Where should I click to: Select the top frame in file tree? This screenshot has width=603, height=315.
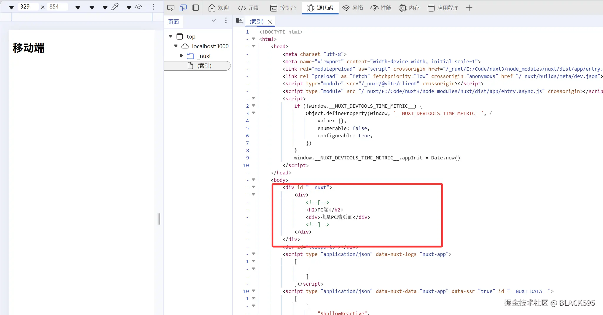[191, 36]
